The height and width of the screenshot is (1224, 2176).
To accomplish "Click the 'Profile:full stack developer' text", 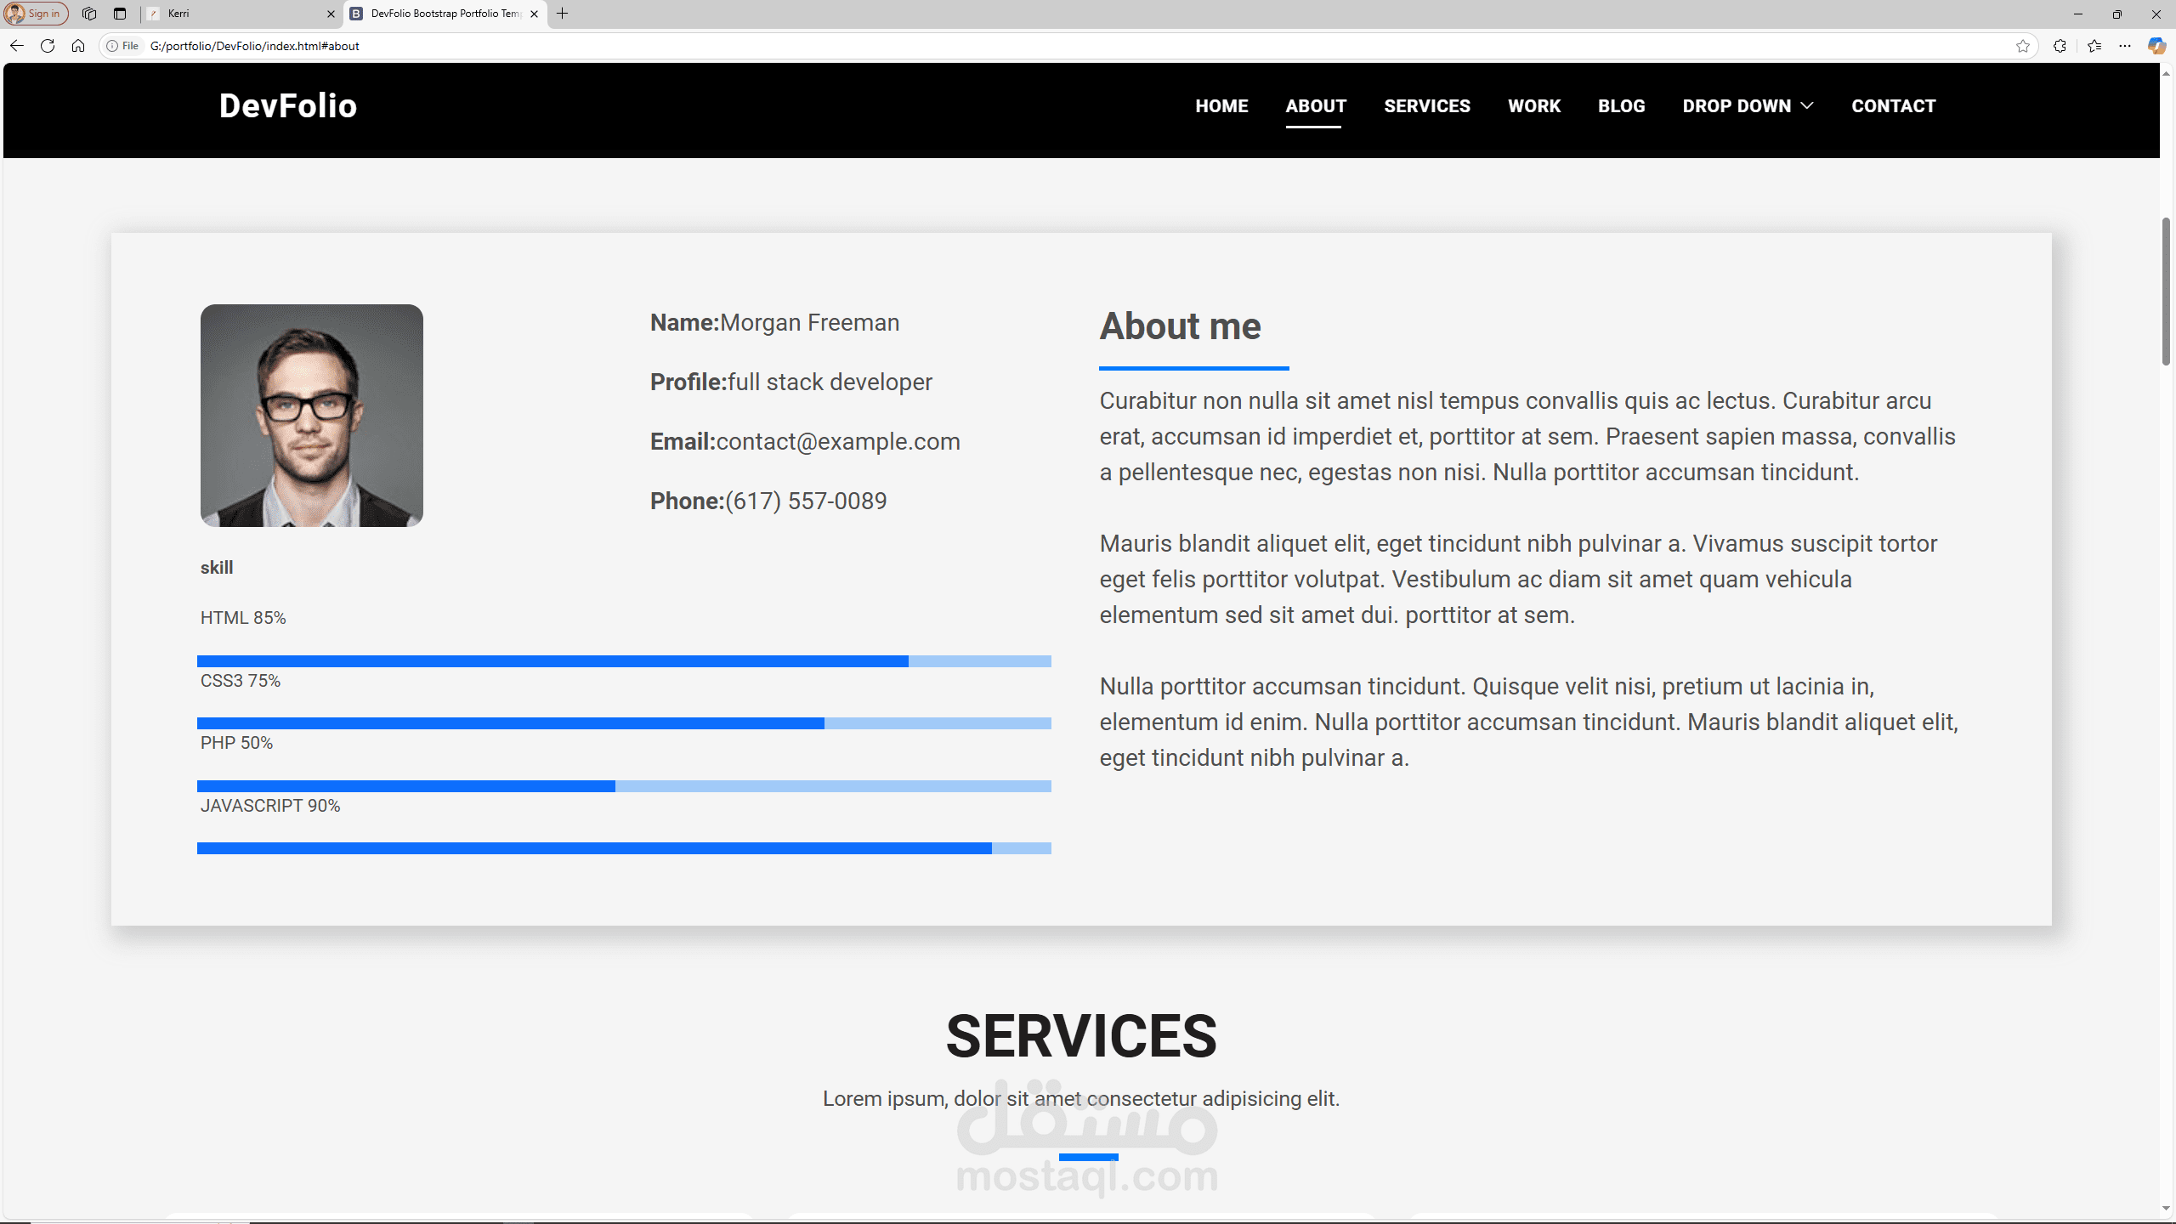I will (x=791, y=382).
